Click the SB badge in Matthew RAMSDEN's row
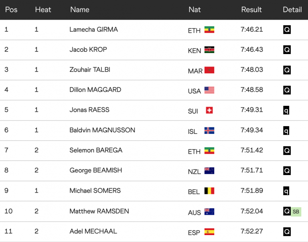308x242 pixels. coord(296,212)
